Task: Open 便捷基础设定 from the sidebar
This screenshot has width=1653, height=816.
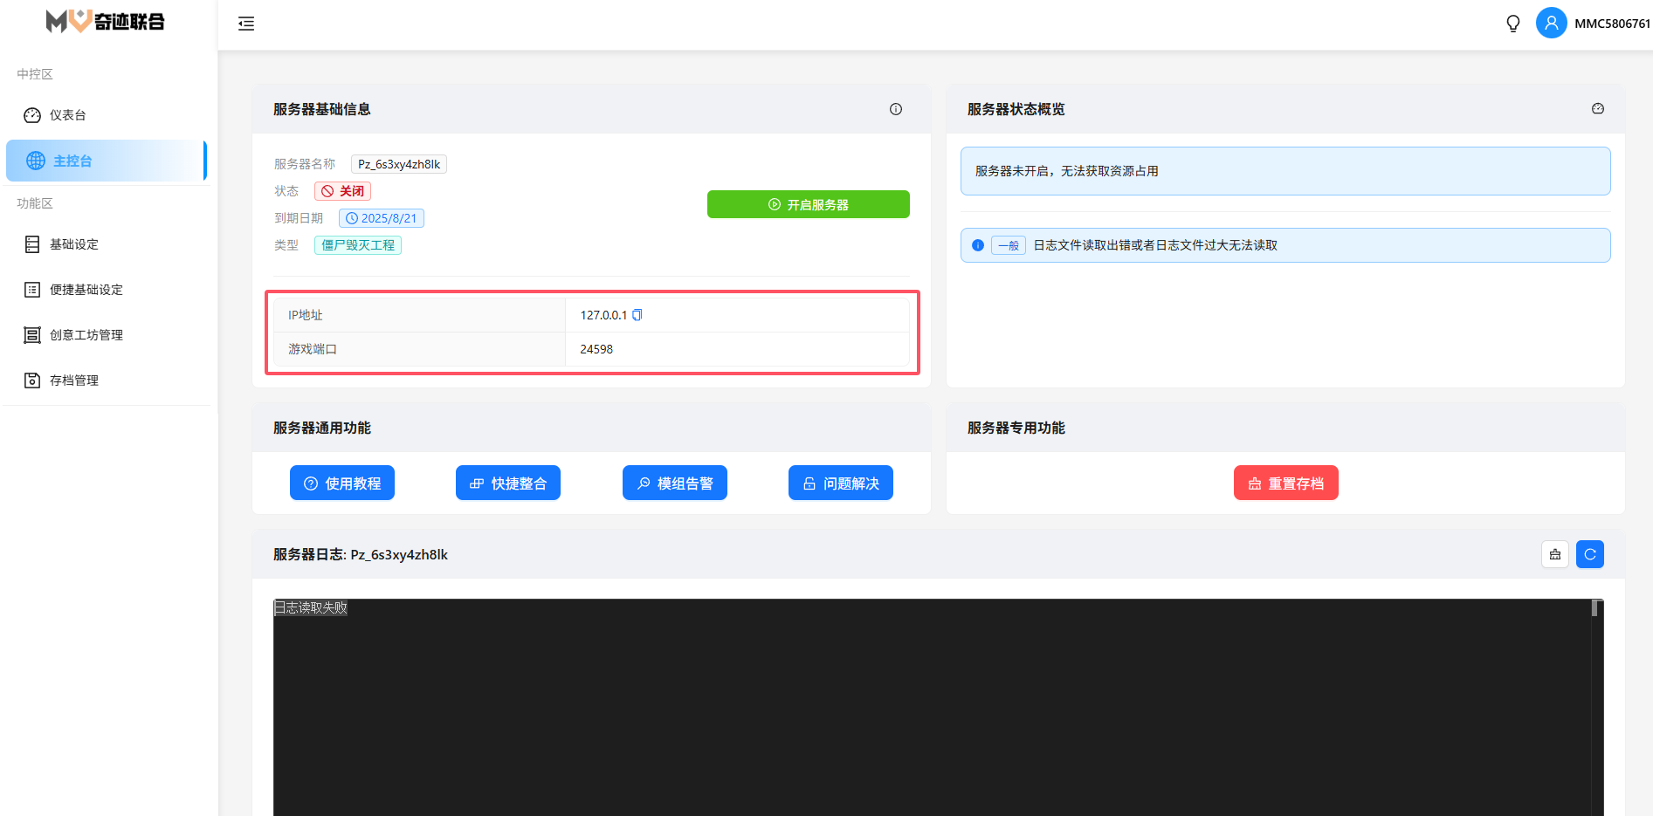Action: (x=86, y=290)
